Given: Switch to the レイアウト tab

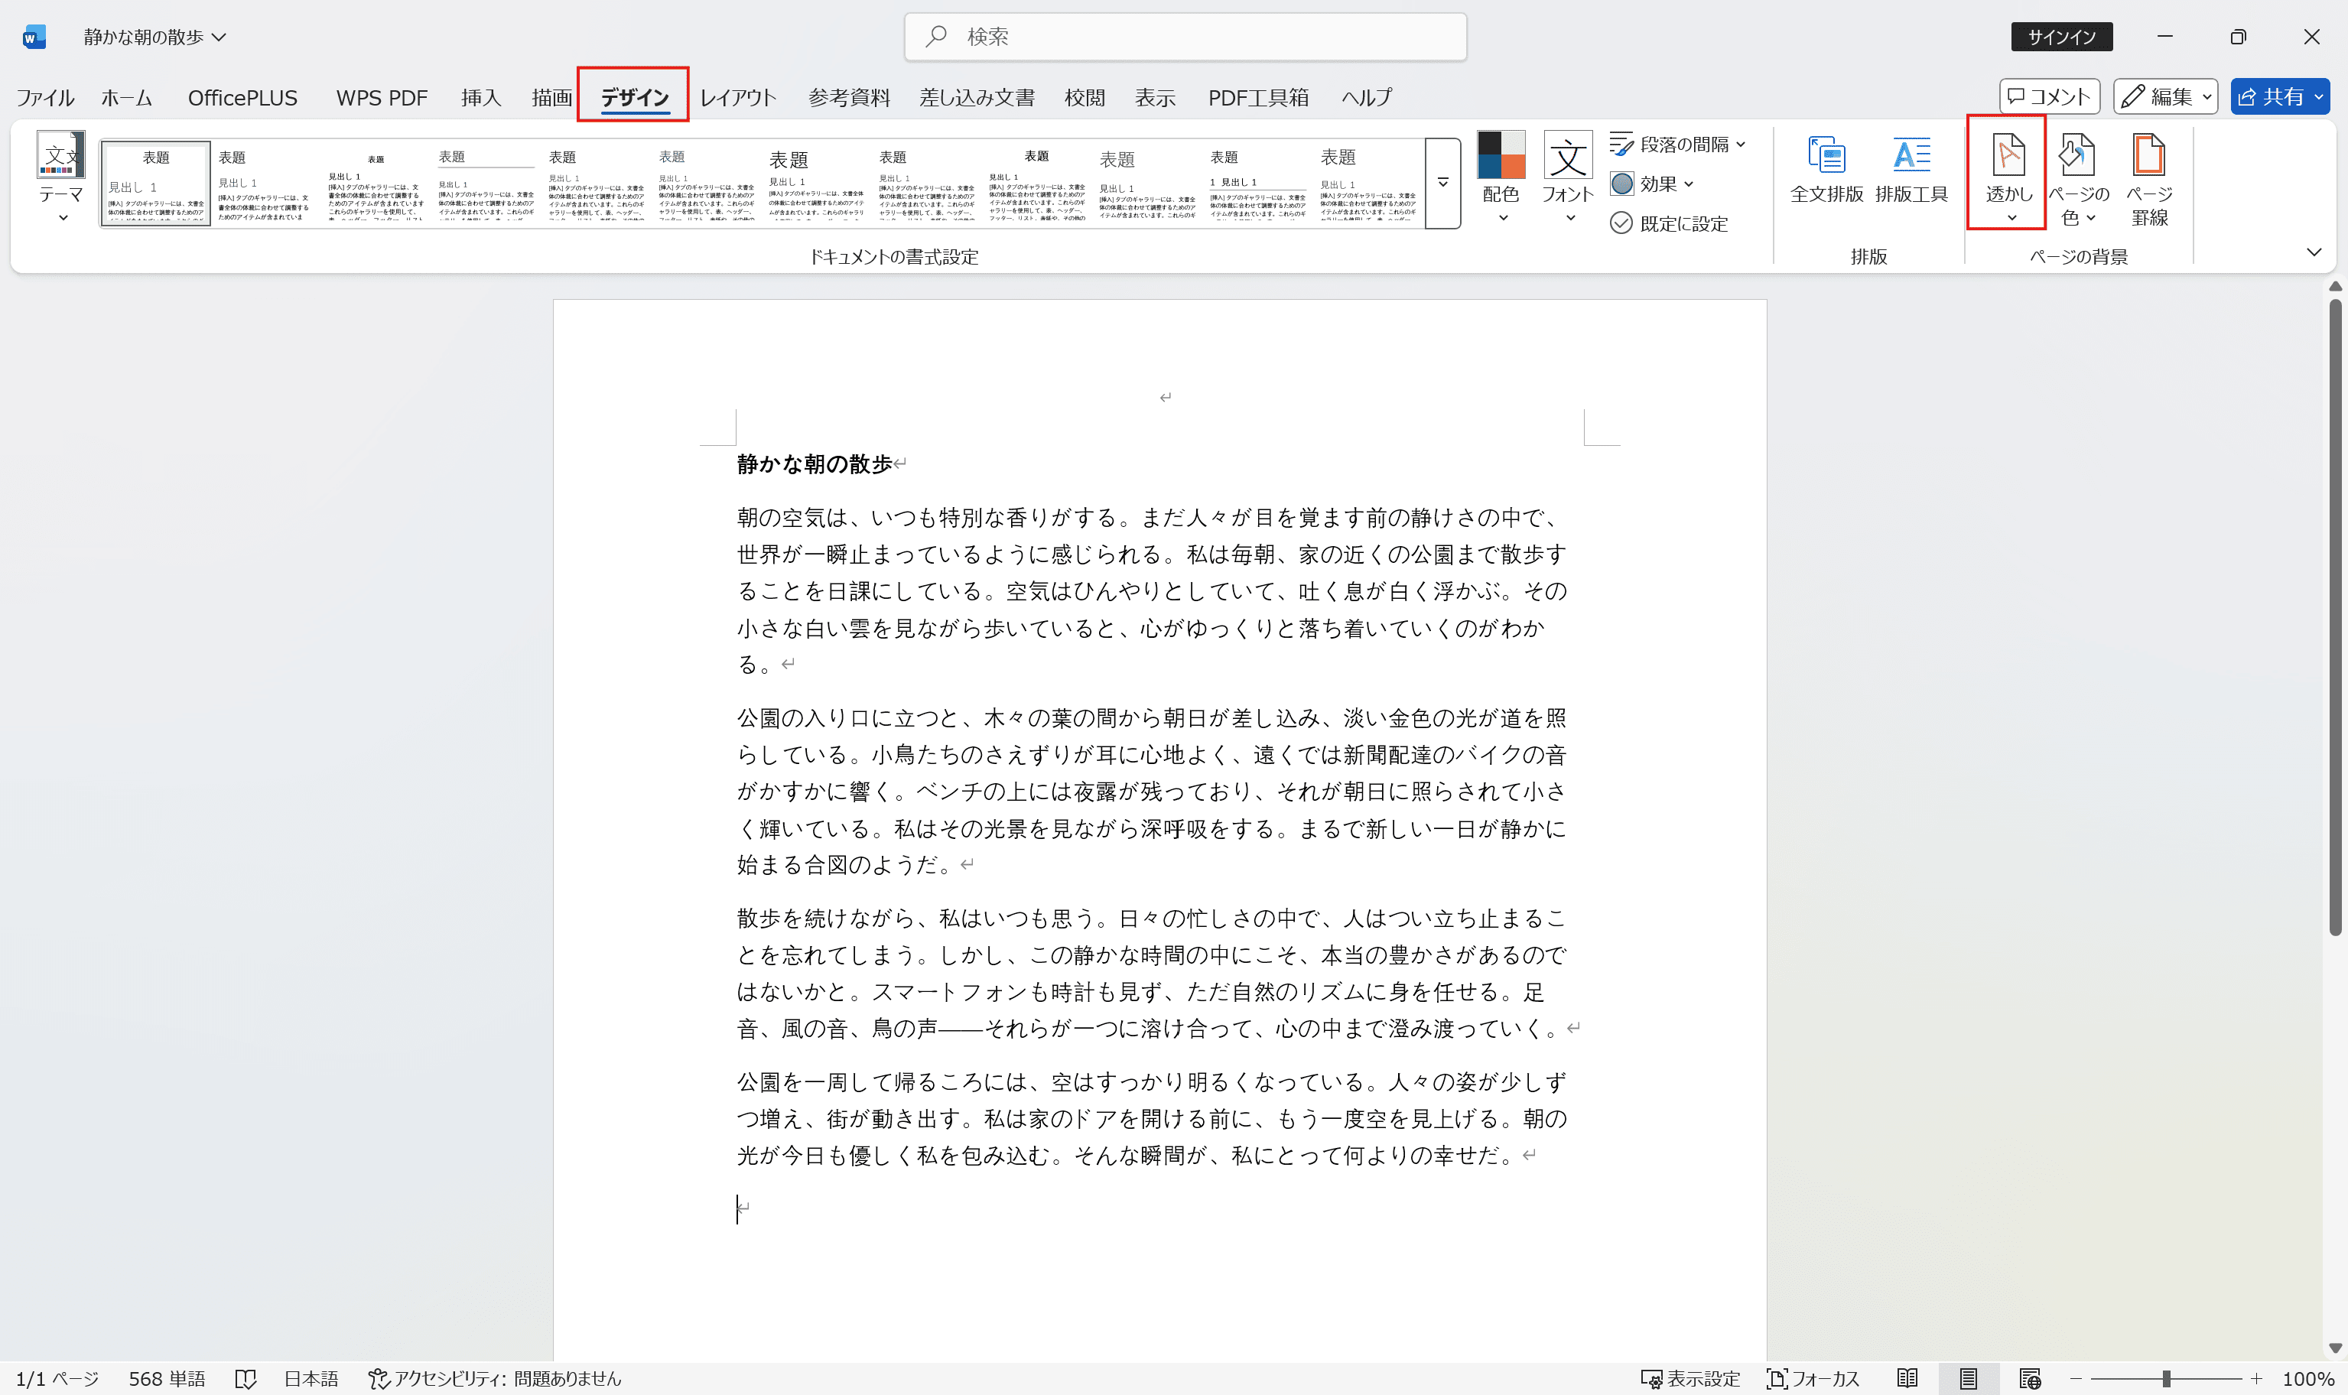Looking at the screenshot, I should pos(739,97).
